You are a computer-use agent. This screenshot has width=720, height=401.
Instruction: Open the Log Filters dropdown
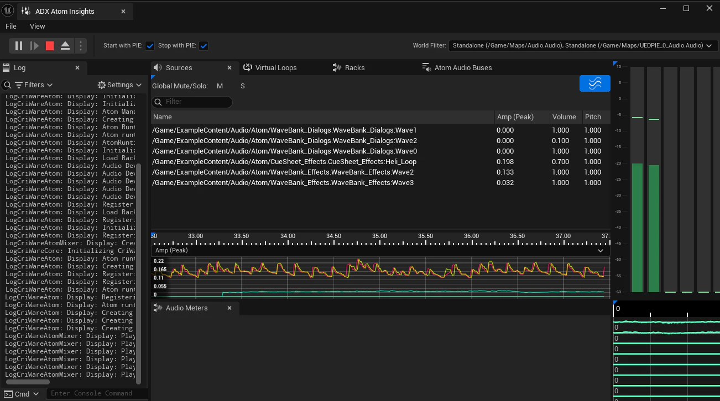(34, 85)
